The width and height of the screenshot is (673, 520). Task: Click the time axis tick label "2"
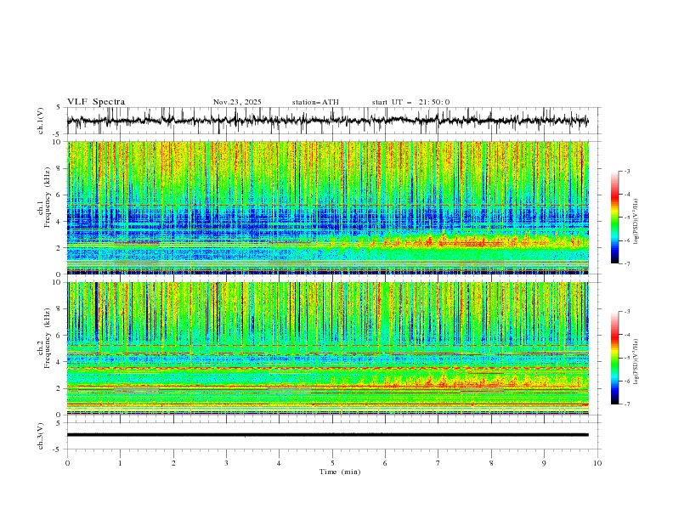point(173,463)
